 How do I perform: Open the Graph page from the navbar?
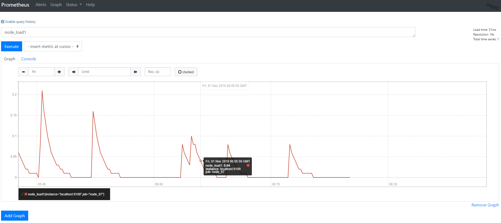56,5
